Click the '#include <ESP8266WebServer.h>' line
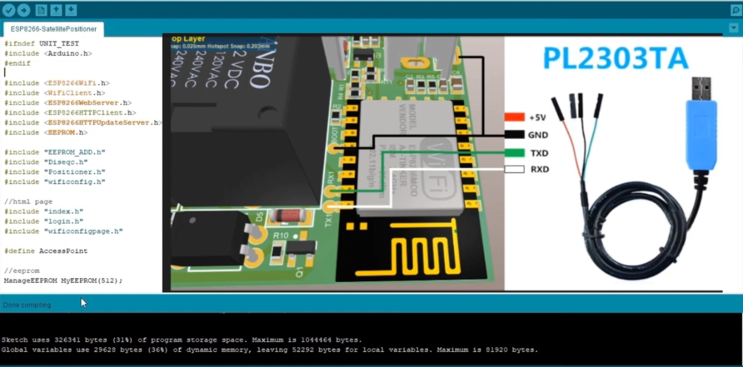The height and width of the screenshot is (367, 743). (x=67, y=103)
